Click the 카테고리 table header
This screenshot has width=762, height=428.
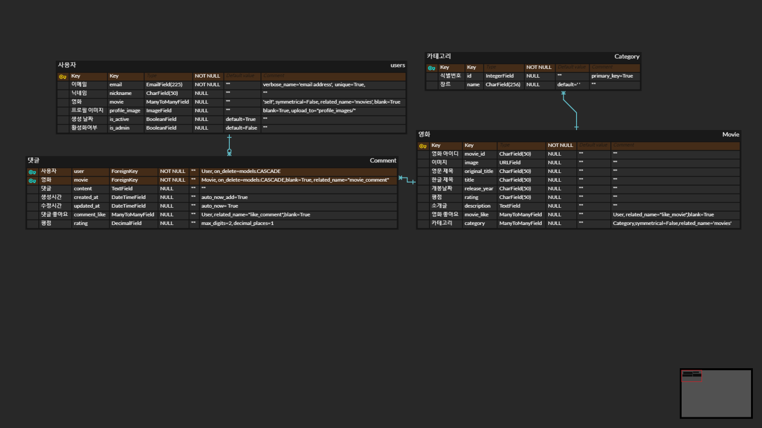[532, 56]
